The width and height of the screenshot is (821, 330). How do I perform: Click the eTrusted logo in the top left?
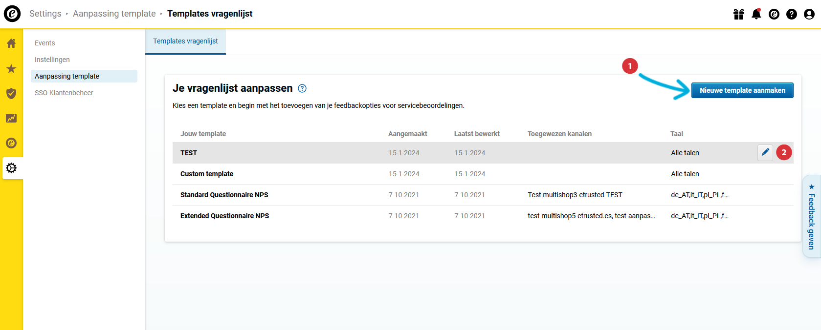12,14
